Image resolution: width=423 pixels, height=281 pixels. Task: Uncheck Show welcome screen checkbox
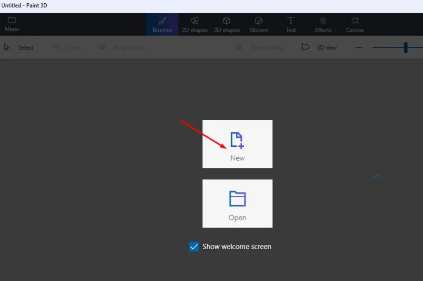(194, 247)
